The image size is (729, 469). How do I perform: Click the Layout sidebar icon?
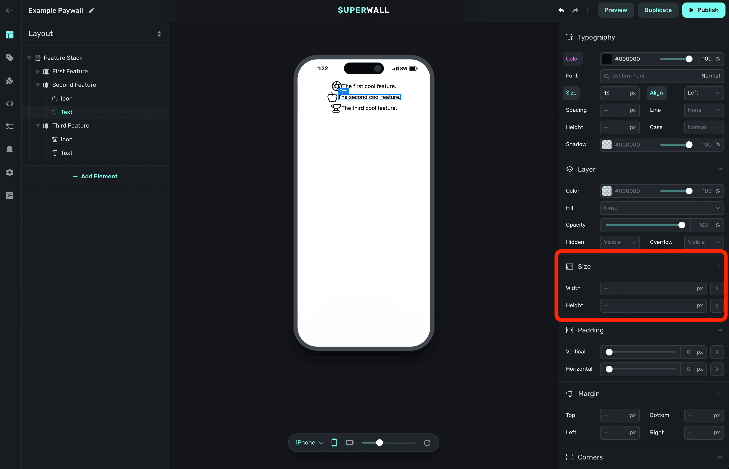click(x=10, y=35)
